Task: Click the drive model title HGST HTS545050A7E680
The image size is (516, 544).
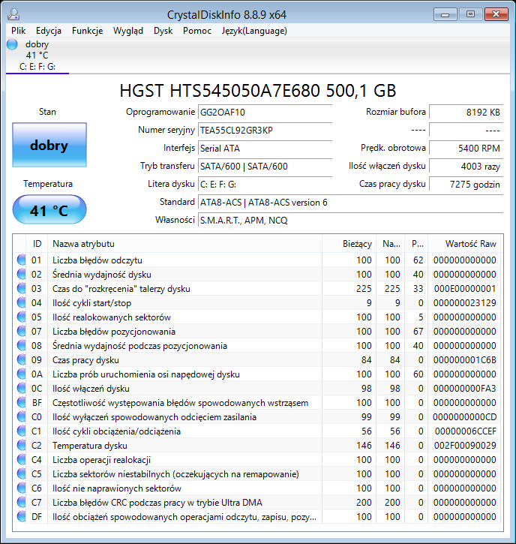Action: pyautogui.click(x=258, y=91)
